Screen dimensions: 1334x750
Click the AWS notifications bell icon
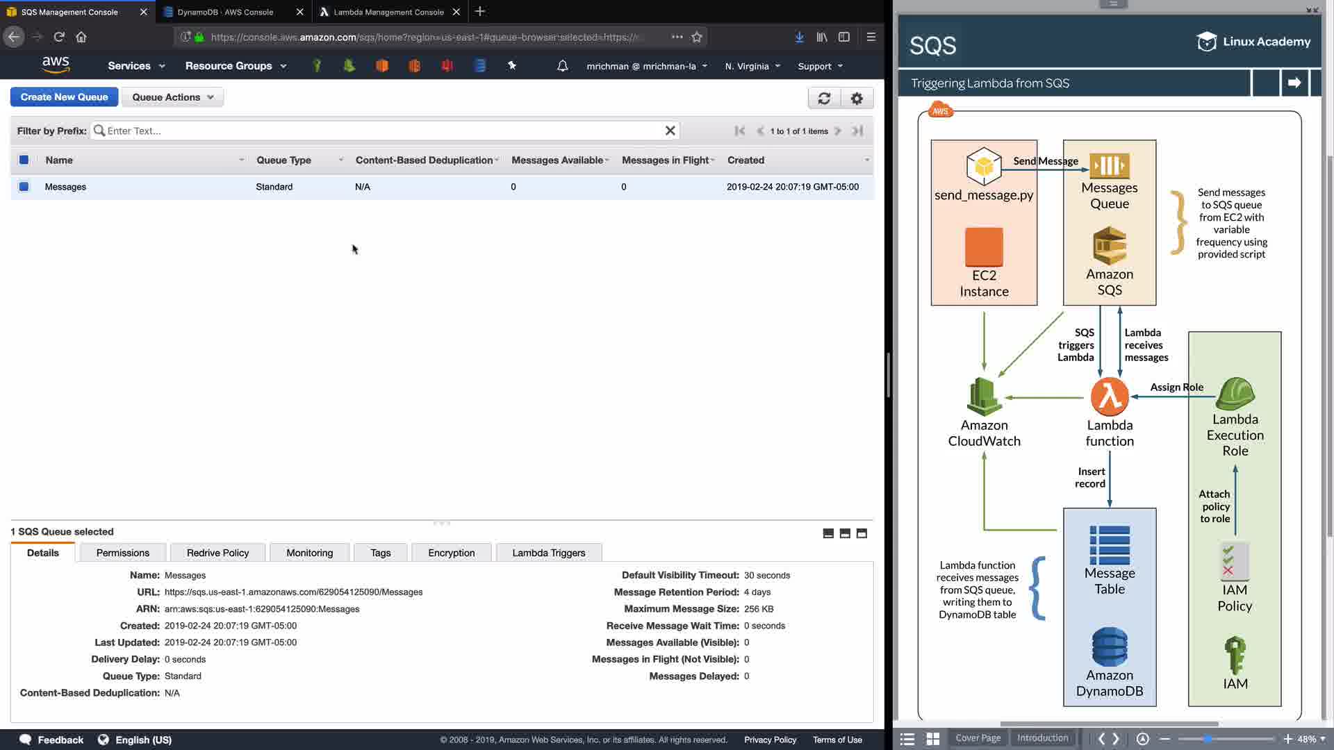click(x=563, y=66)
